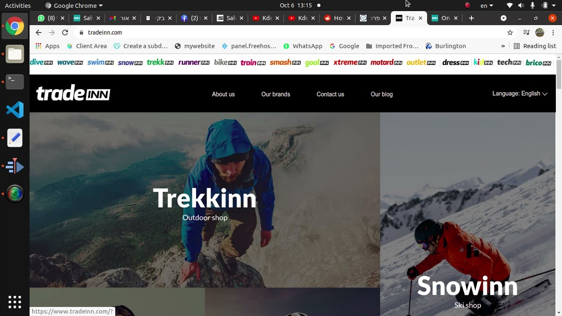The width and height of the screenshot is (562, 316).
Task: Open the goalinn store logo link
Action: tap(317, 63)
